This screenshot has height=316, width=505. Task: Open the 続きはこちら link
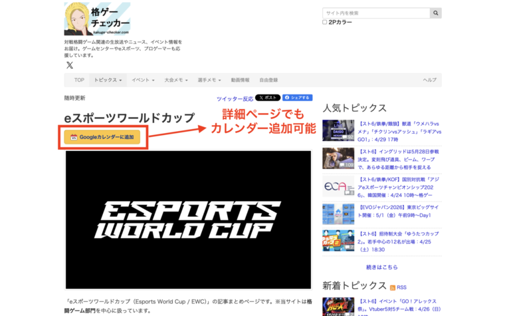tap(381, 267)
